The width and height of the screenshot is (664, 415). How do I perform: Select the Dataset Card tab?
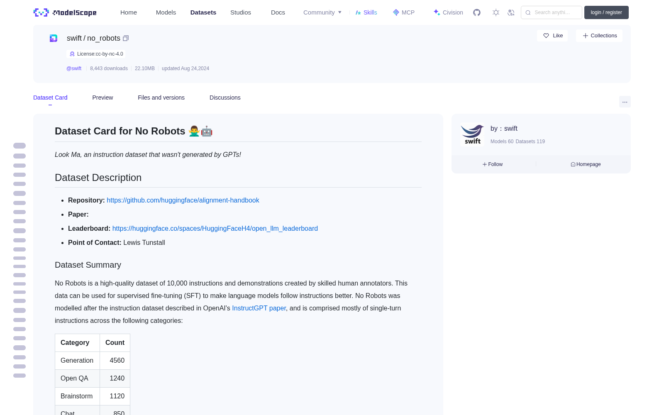pos(50,98)
